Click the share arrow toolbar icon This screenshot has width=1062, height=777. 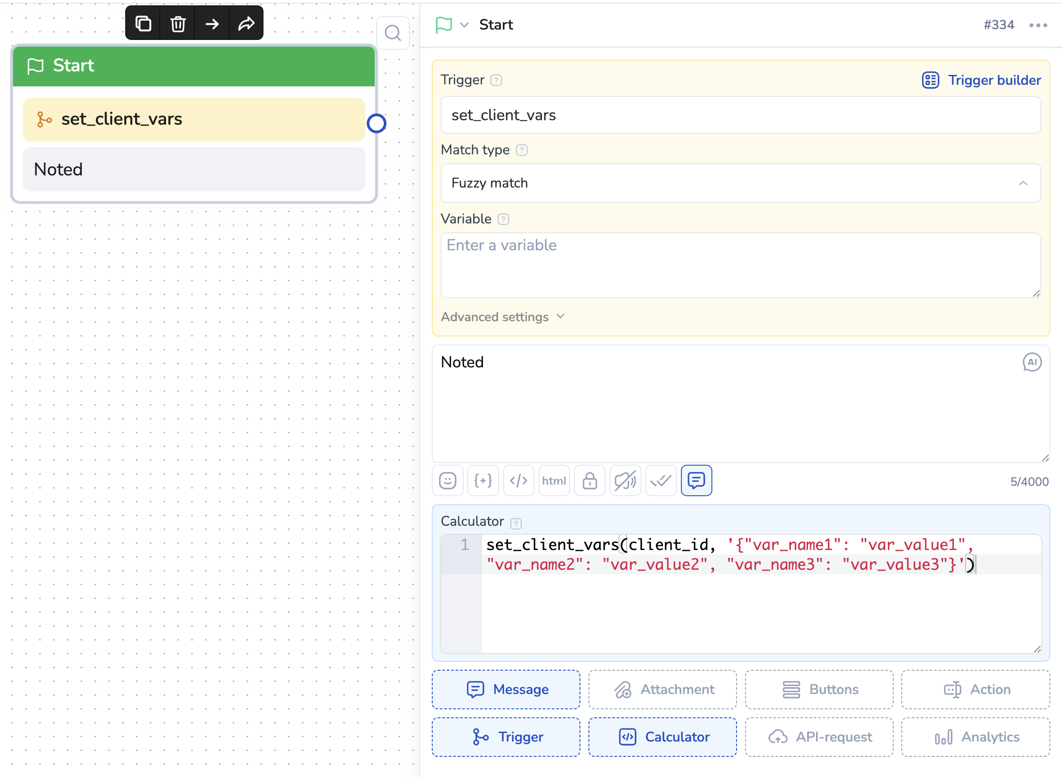pos(246,23)
